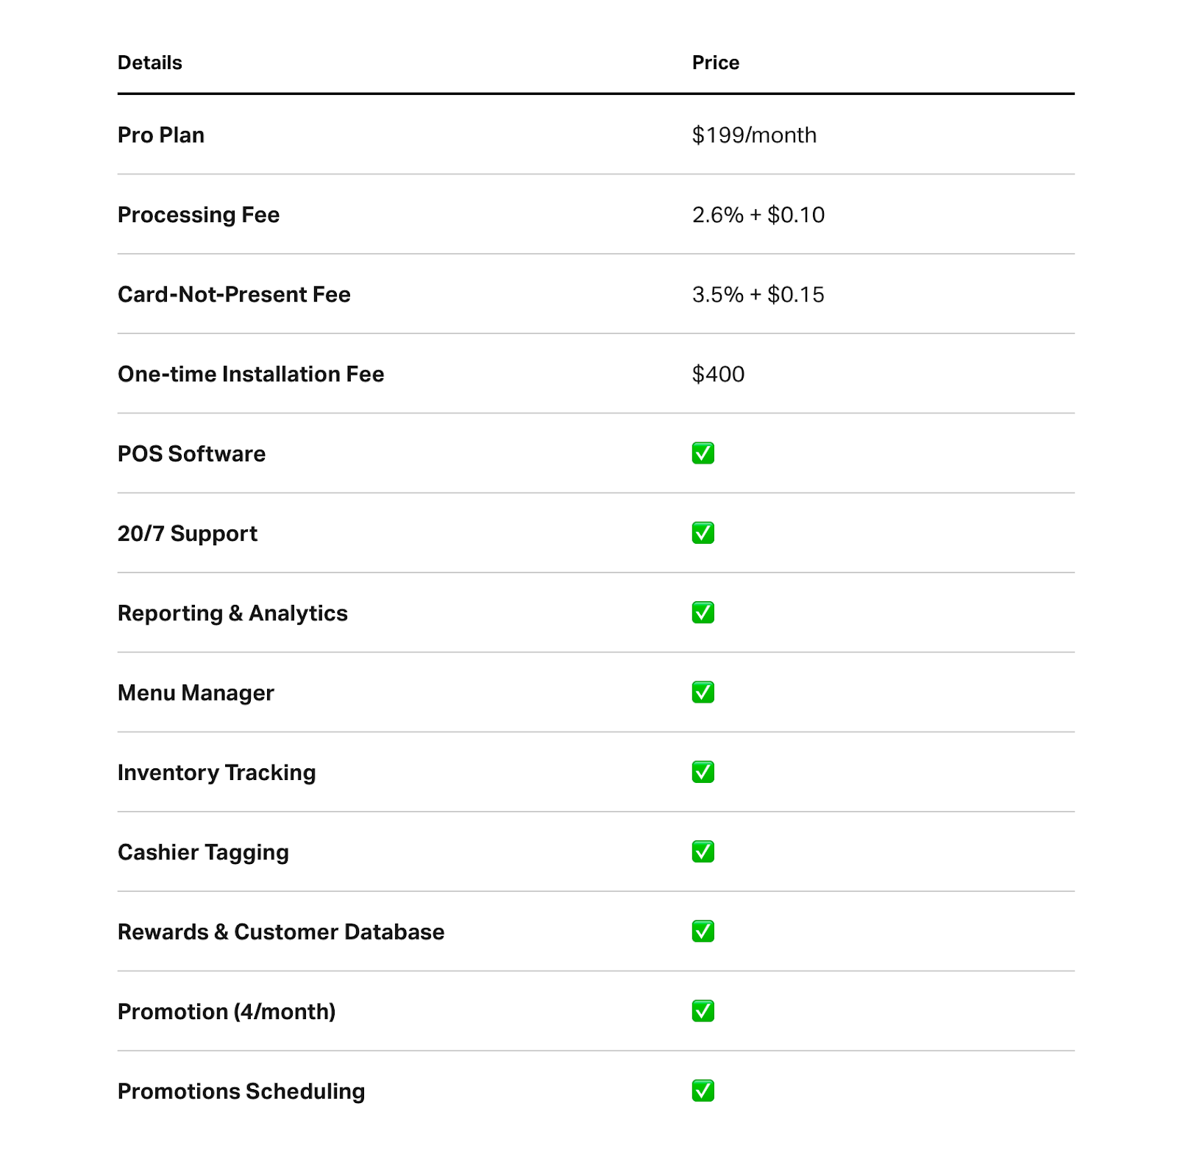Viewport: 1177px width, 1159px height.
Task: Click the Details column header
Action: 149,63
